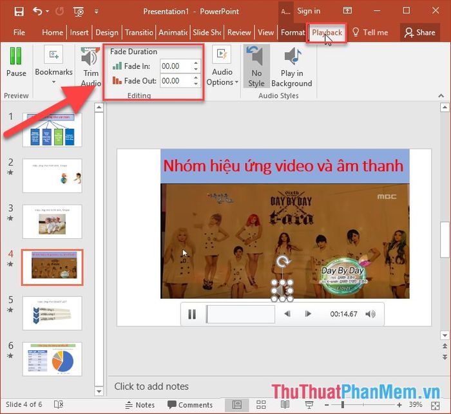The image size is (451, 414).
Task: Click slide 2 animation star icon
Action: (x=10, y=172)
